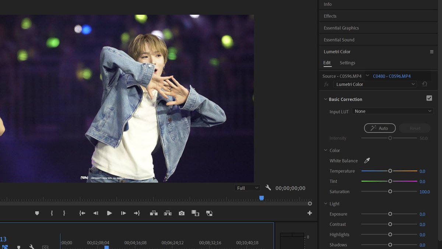Select the Source • C0596.MP4 clip link
This screenshot has width=442, height=249.
click(x=342, y=76)
